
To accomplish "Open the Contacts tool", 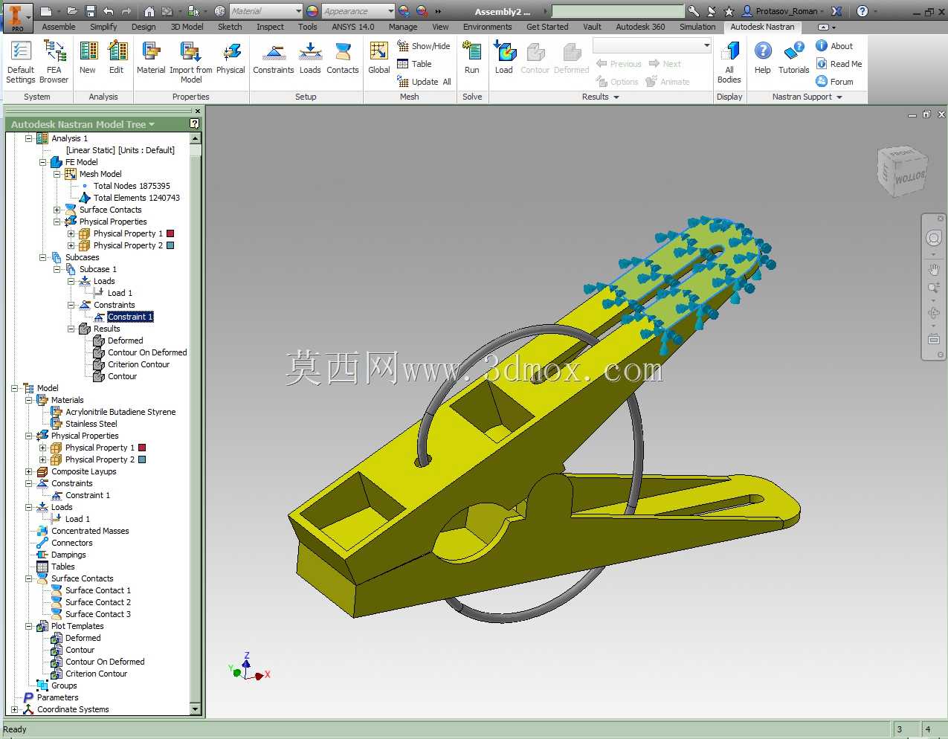I will (343, 58).
